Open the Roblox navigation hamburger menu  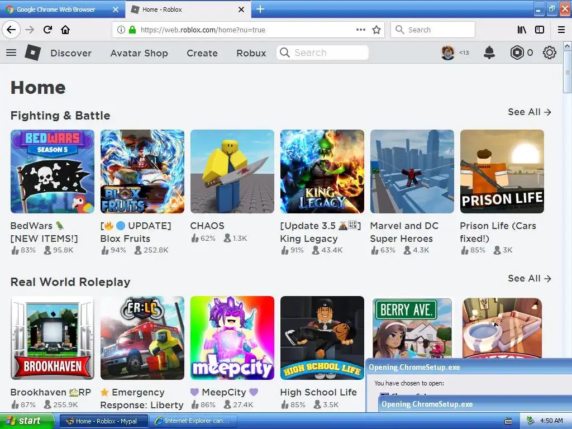click(x=11, y=53)
